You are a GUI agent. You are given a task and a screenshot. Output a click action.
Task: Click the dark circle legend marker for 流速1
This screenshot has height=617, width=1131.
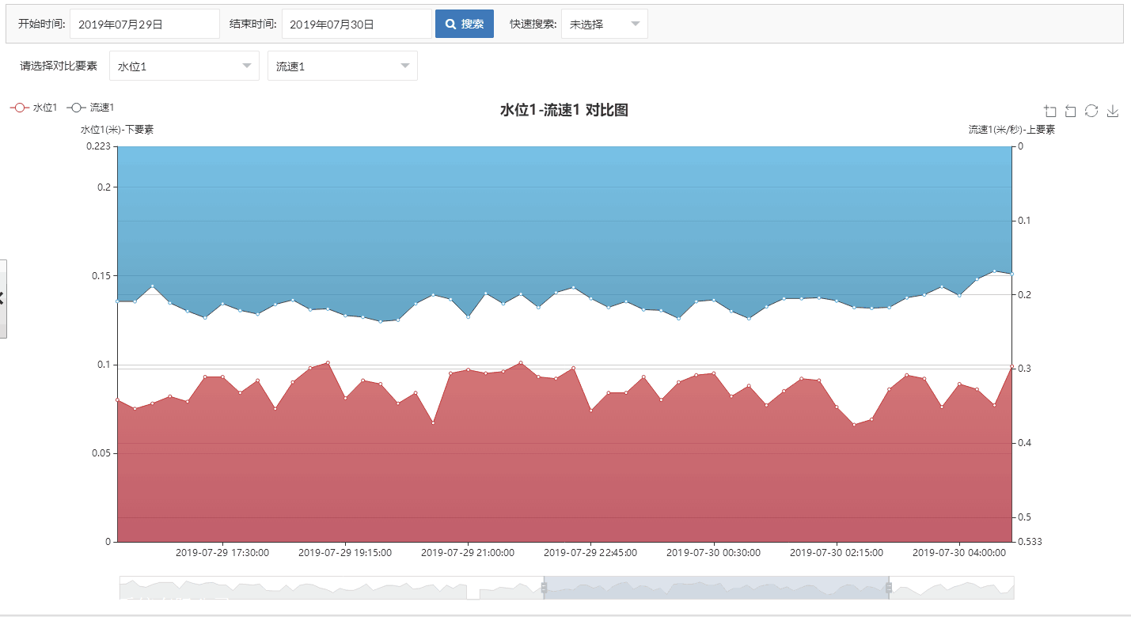(x=77, y=108)
